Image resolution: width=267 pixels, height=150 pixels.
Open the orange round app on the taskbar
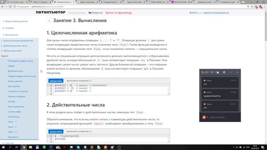click(106, 147)
